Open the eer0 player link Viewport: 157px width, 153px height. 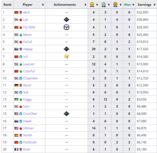tap(26, 12)
